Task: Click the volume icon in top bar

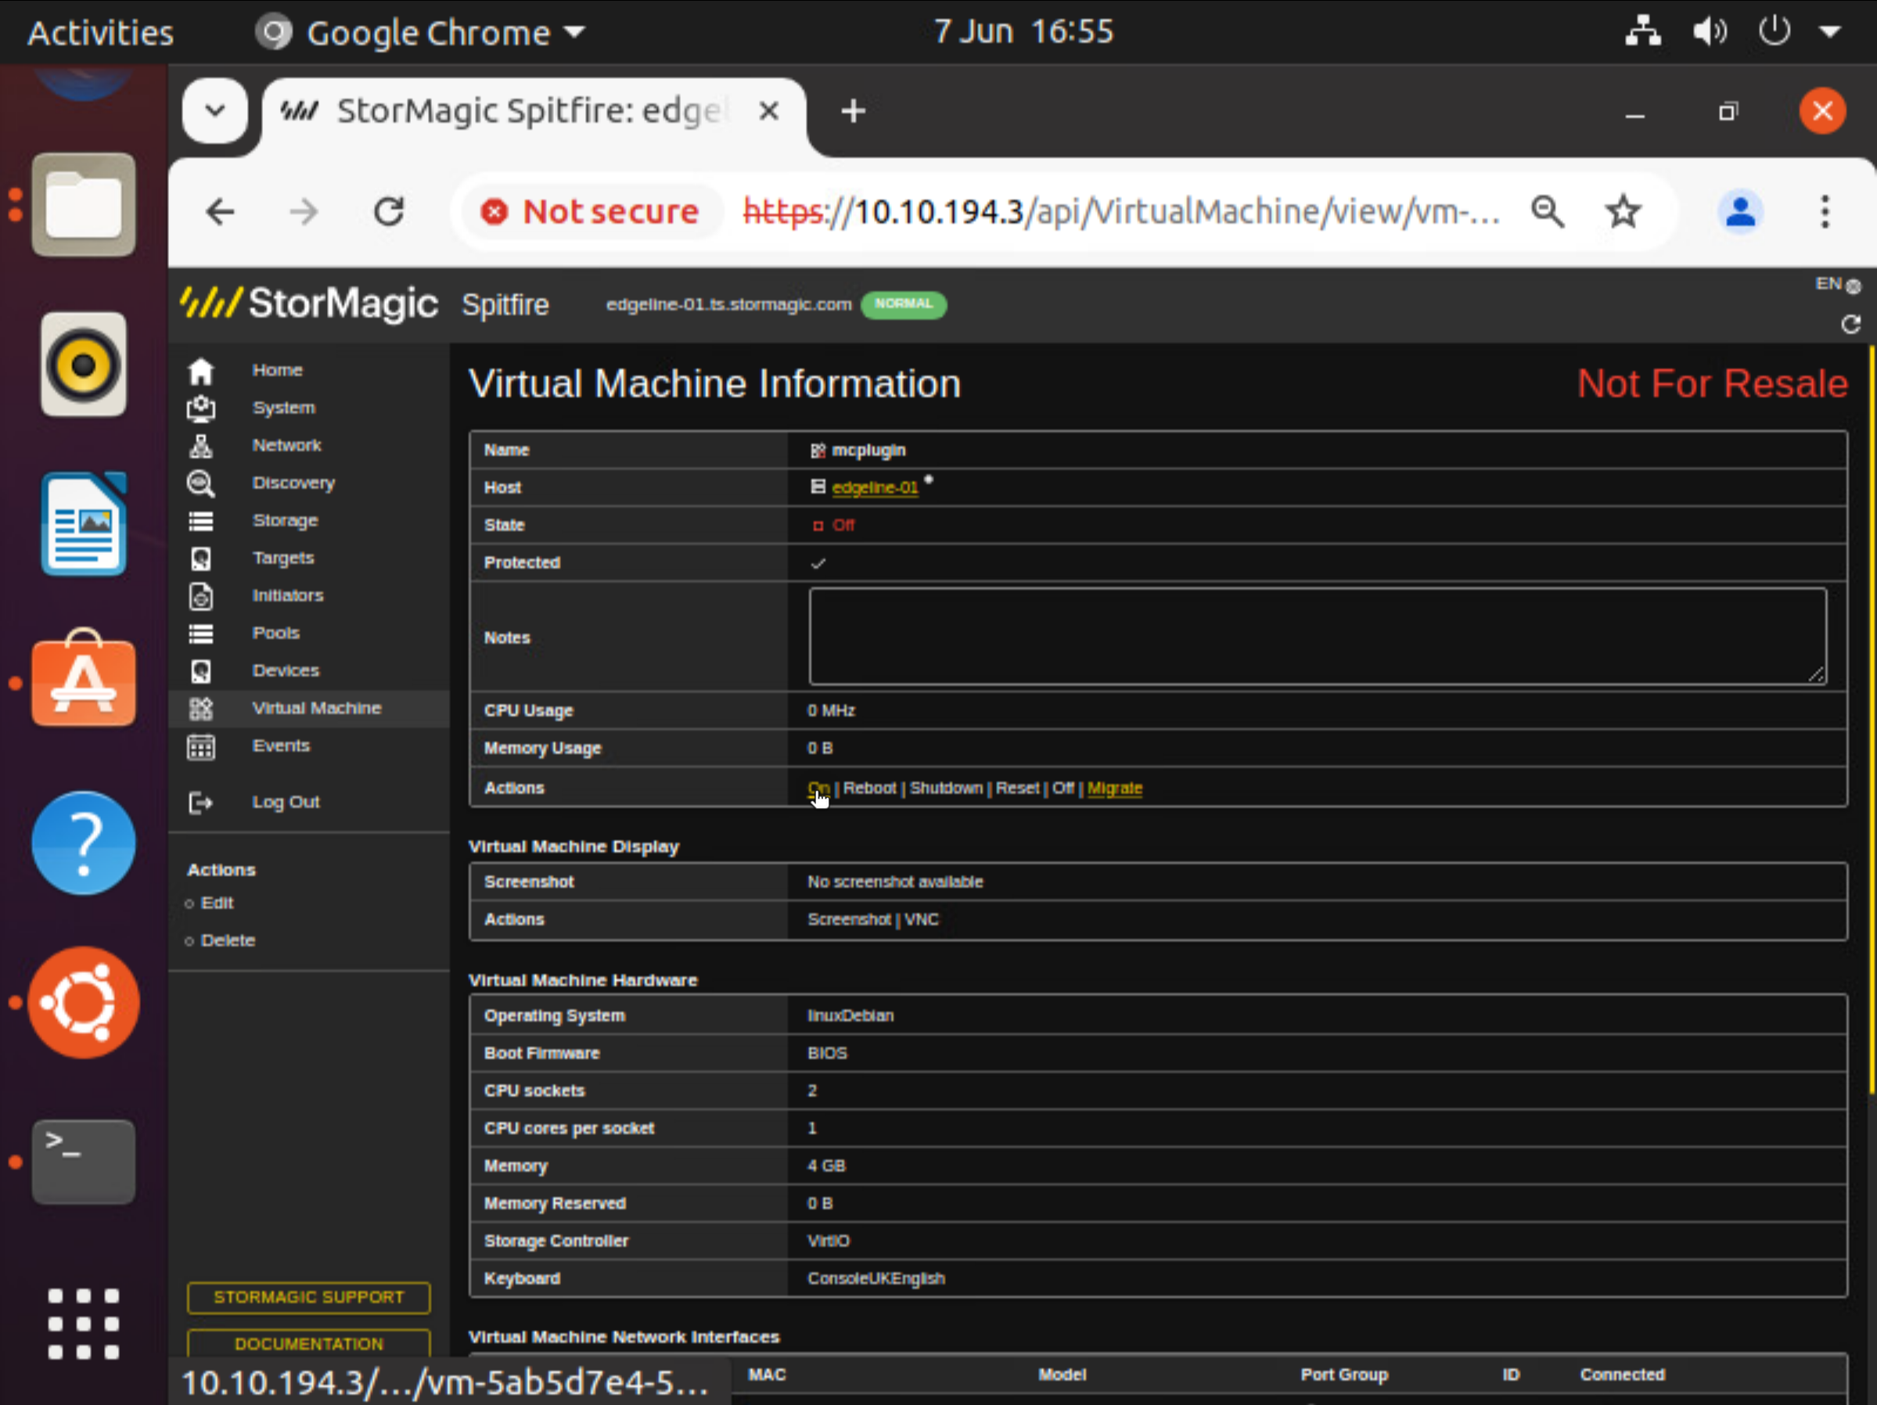Action: 1709,32
